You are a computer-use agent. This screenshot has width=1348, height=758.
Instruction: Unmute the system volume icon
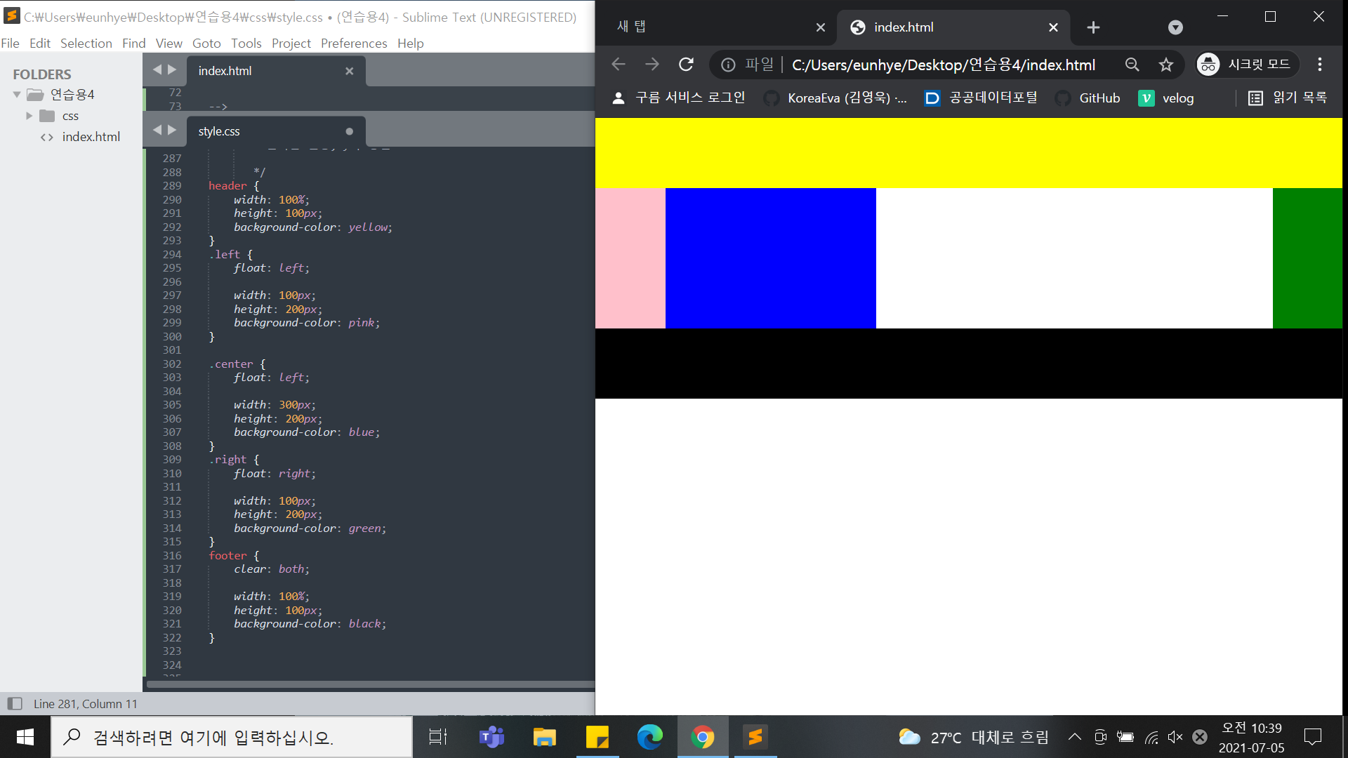(1175, 737)
